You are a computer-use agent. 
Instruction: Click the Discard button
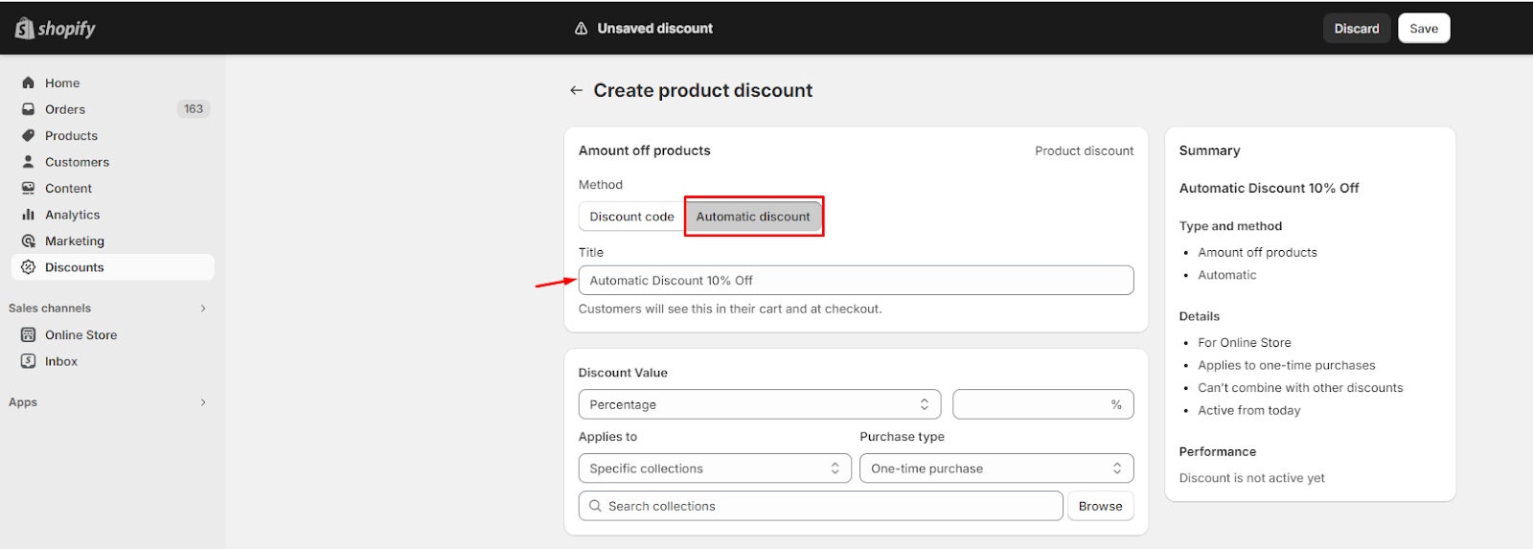click(1357, 28)
